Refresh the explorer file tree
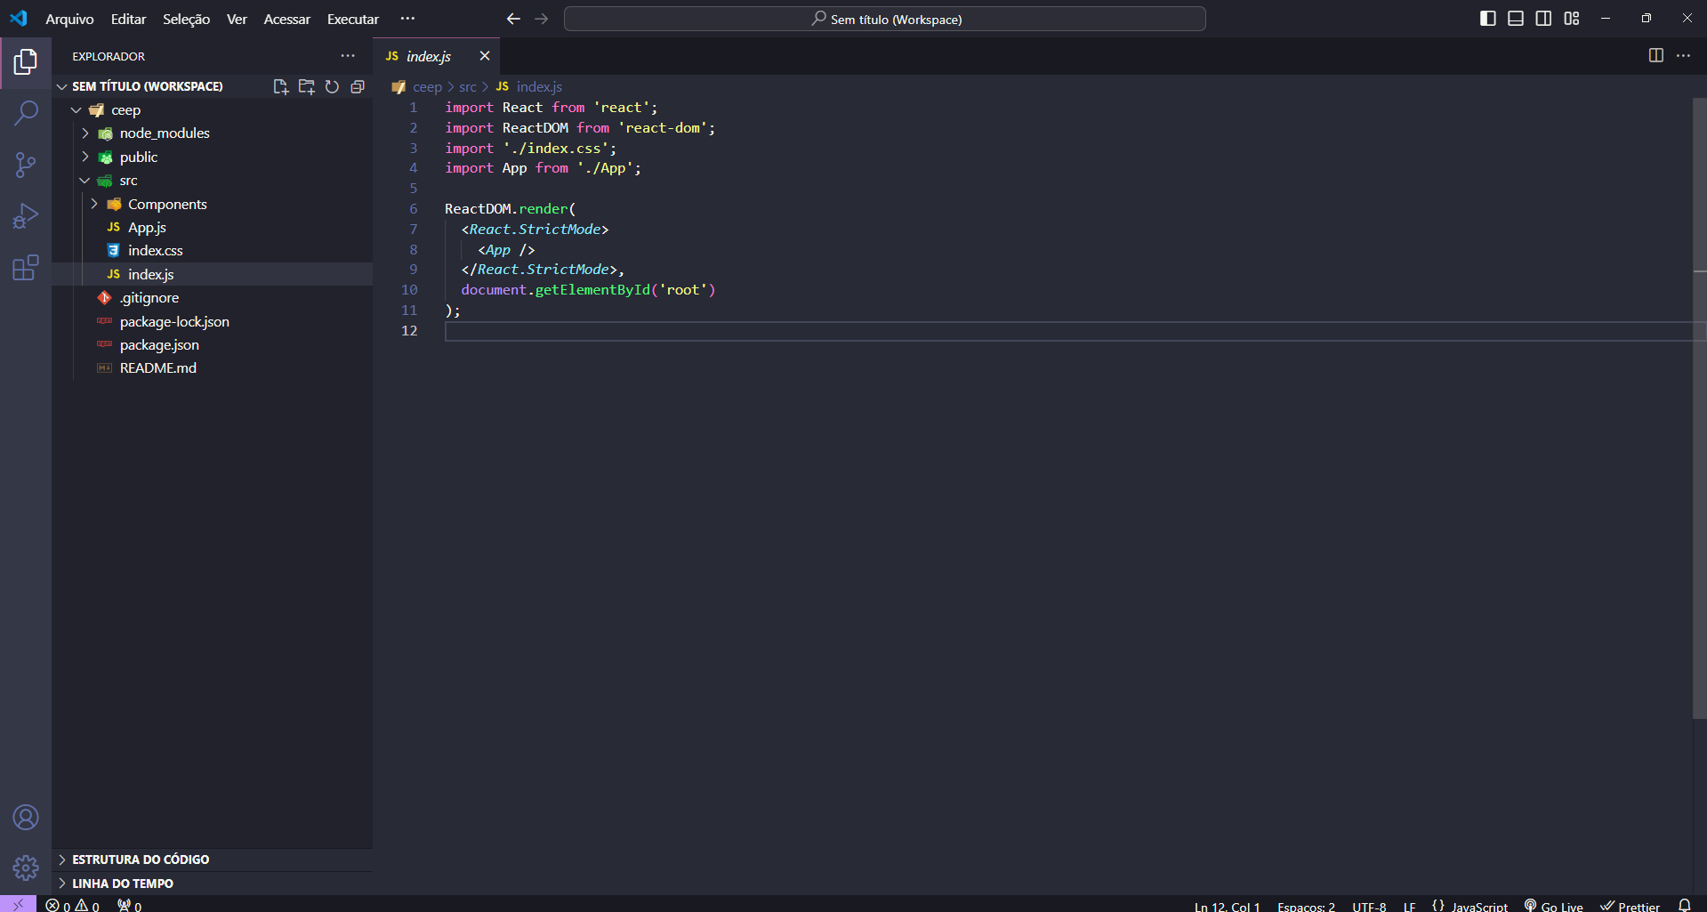 tap(332, 86)
